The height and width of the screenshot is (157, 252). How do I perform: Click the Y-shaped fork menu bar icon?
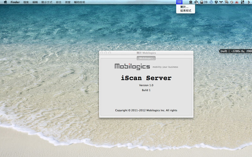click(x=221, y=2)
